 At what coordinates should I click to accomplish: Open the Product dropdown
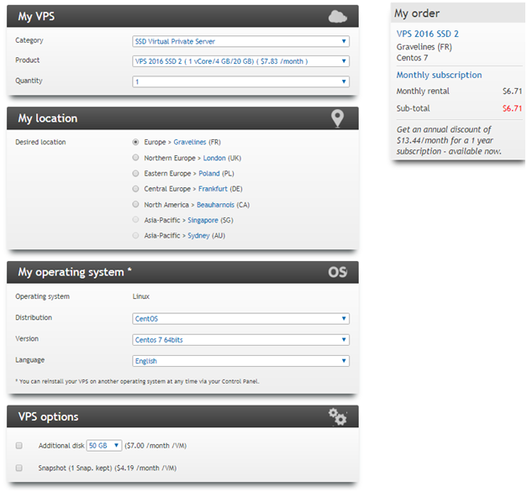(240, 61)
